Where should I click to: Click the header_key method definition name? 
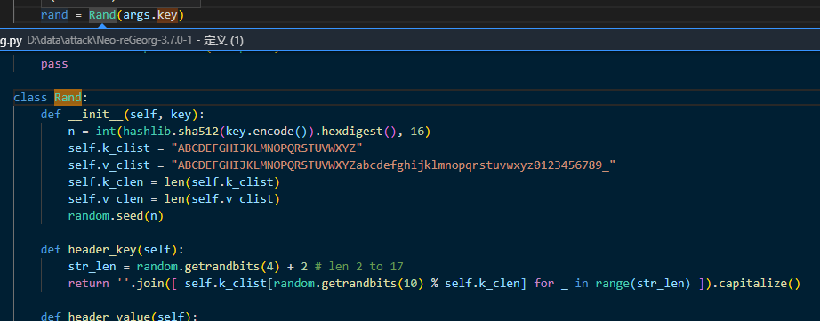pyautogui.click(x=102, y=249)
